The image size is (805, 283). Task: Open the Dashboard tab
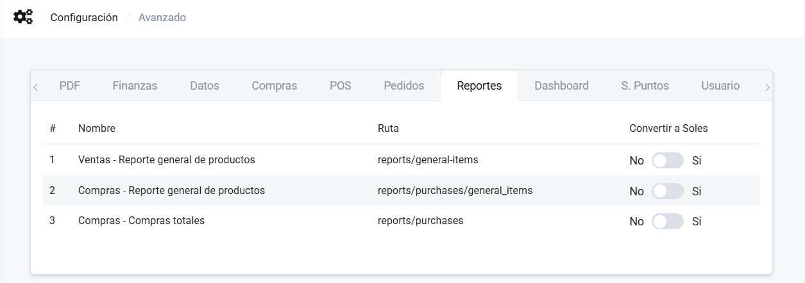coord(561,86)
